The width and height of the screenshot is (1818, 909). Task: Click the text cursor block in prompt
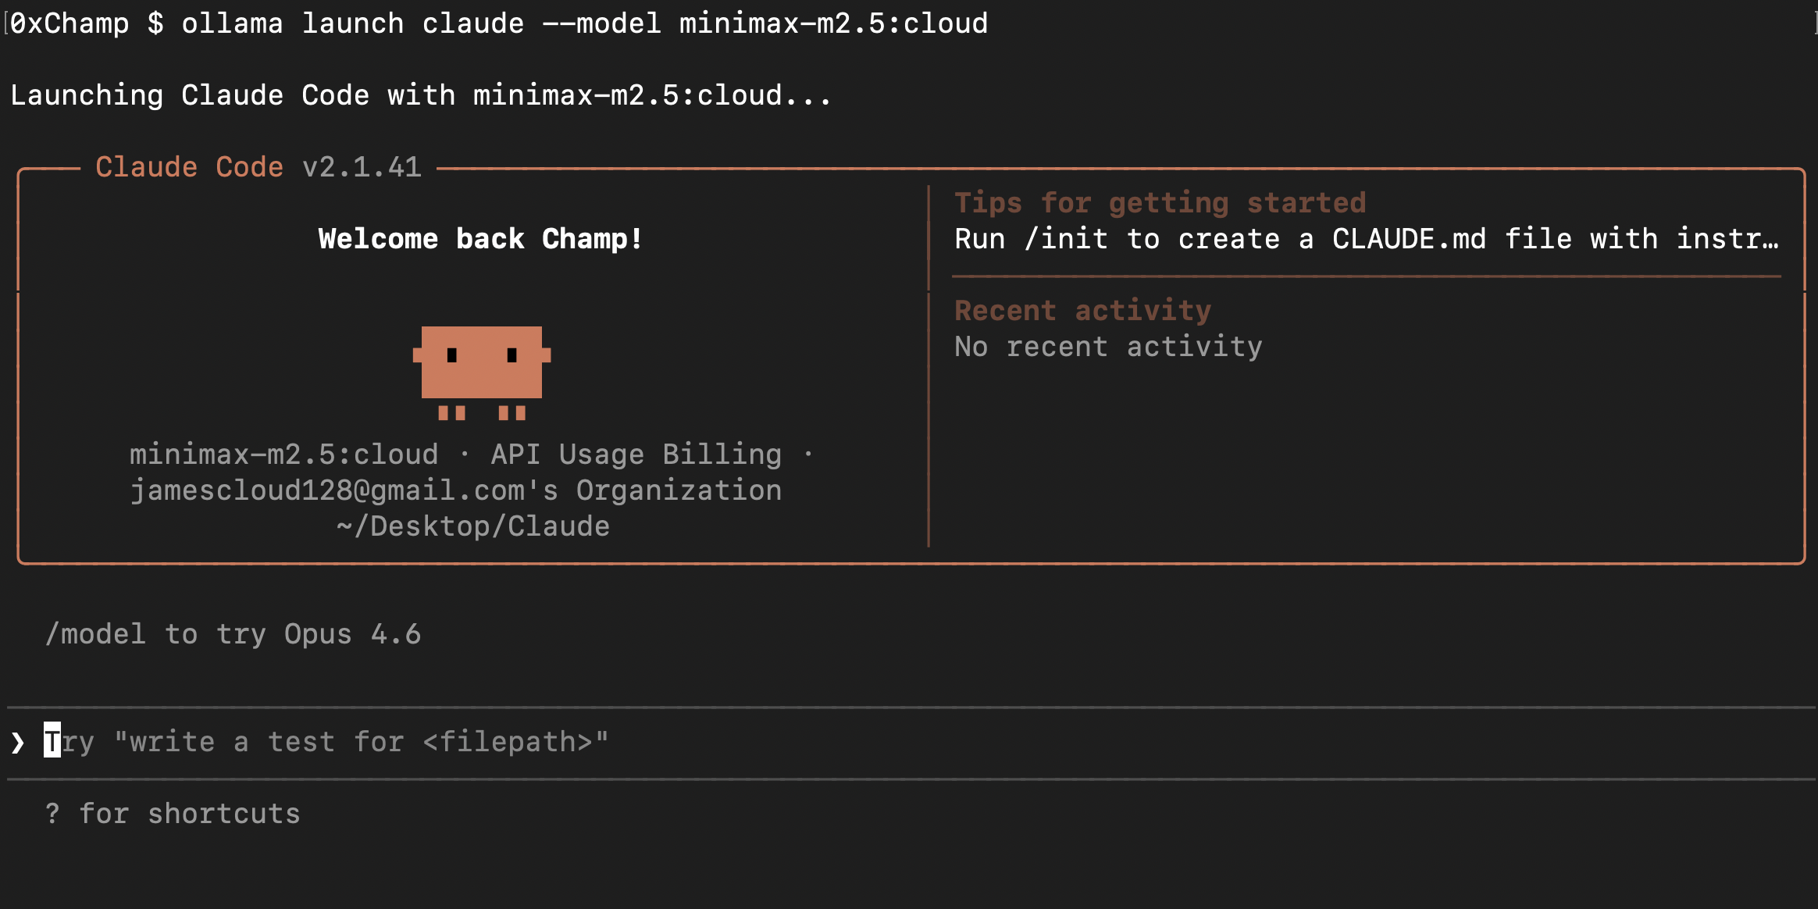point(52,740)
